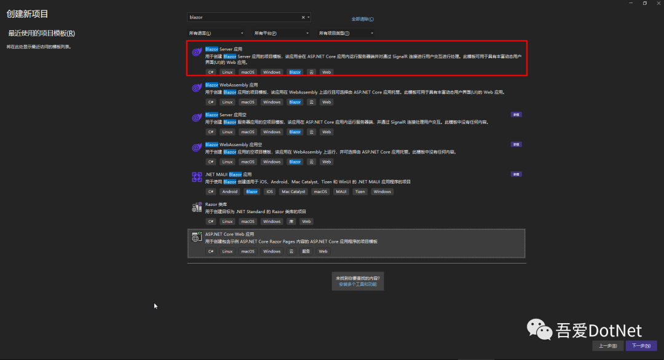Image resolution: width=664 pixels, height=360 pixels.
Task: Click the 'Android' tag under .NET MAUI Blazor
Action: [x=230, y=192]
